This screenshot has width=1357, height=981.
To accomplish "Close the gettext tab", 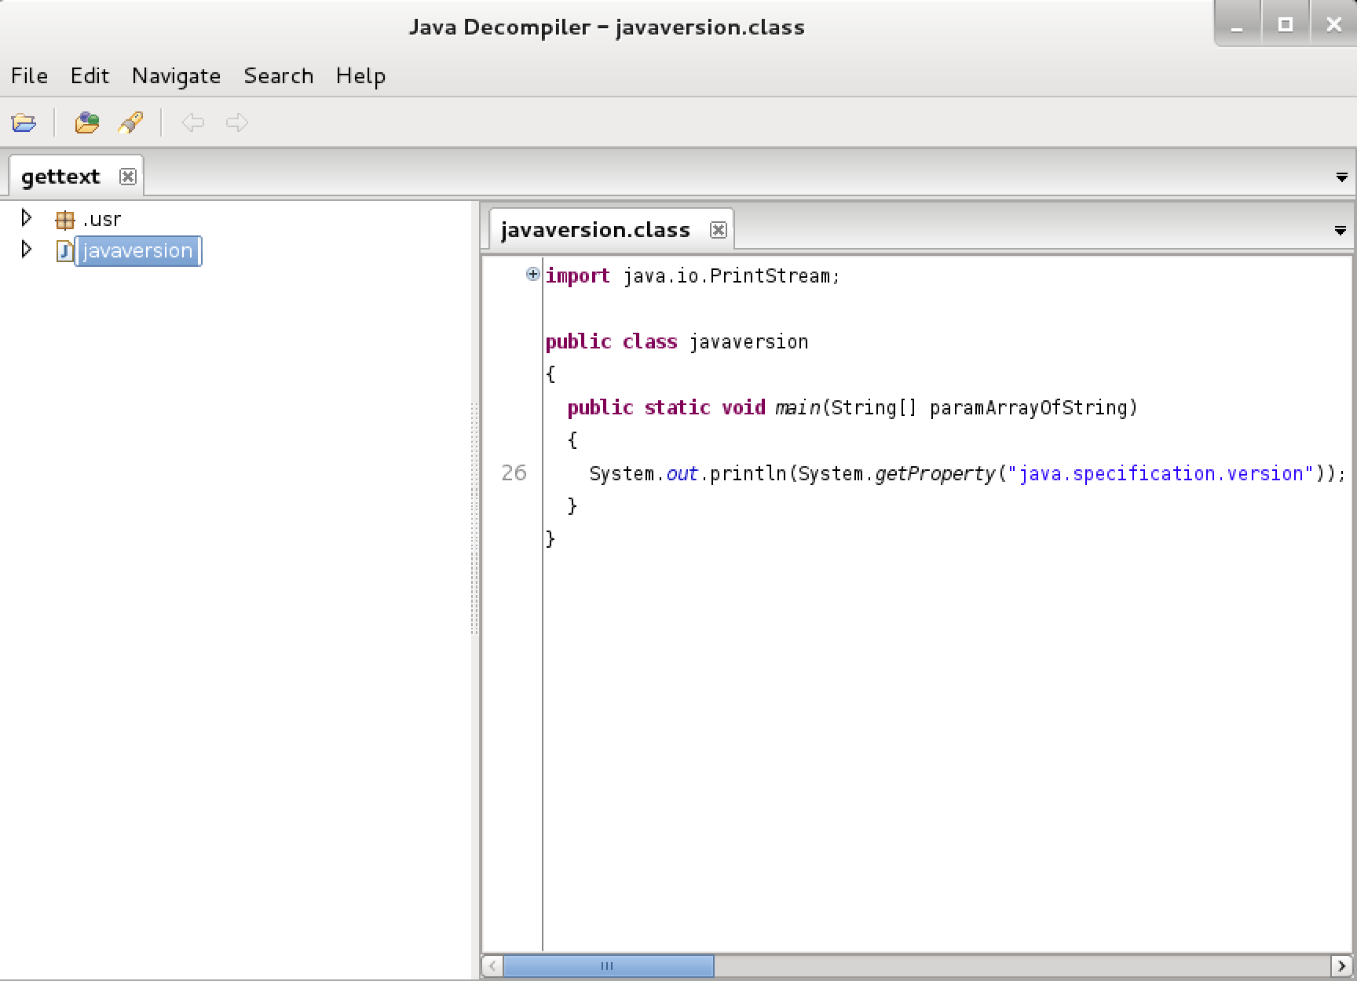I will coord(127,177).
